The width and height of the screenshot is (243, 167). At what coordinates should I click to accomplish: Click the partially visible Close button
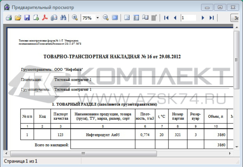(234, 18)
